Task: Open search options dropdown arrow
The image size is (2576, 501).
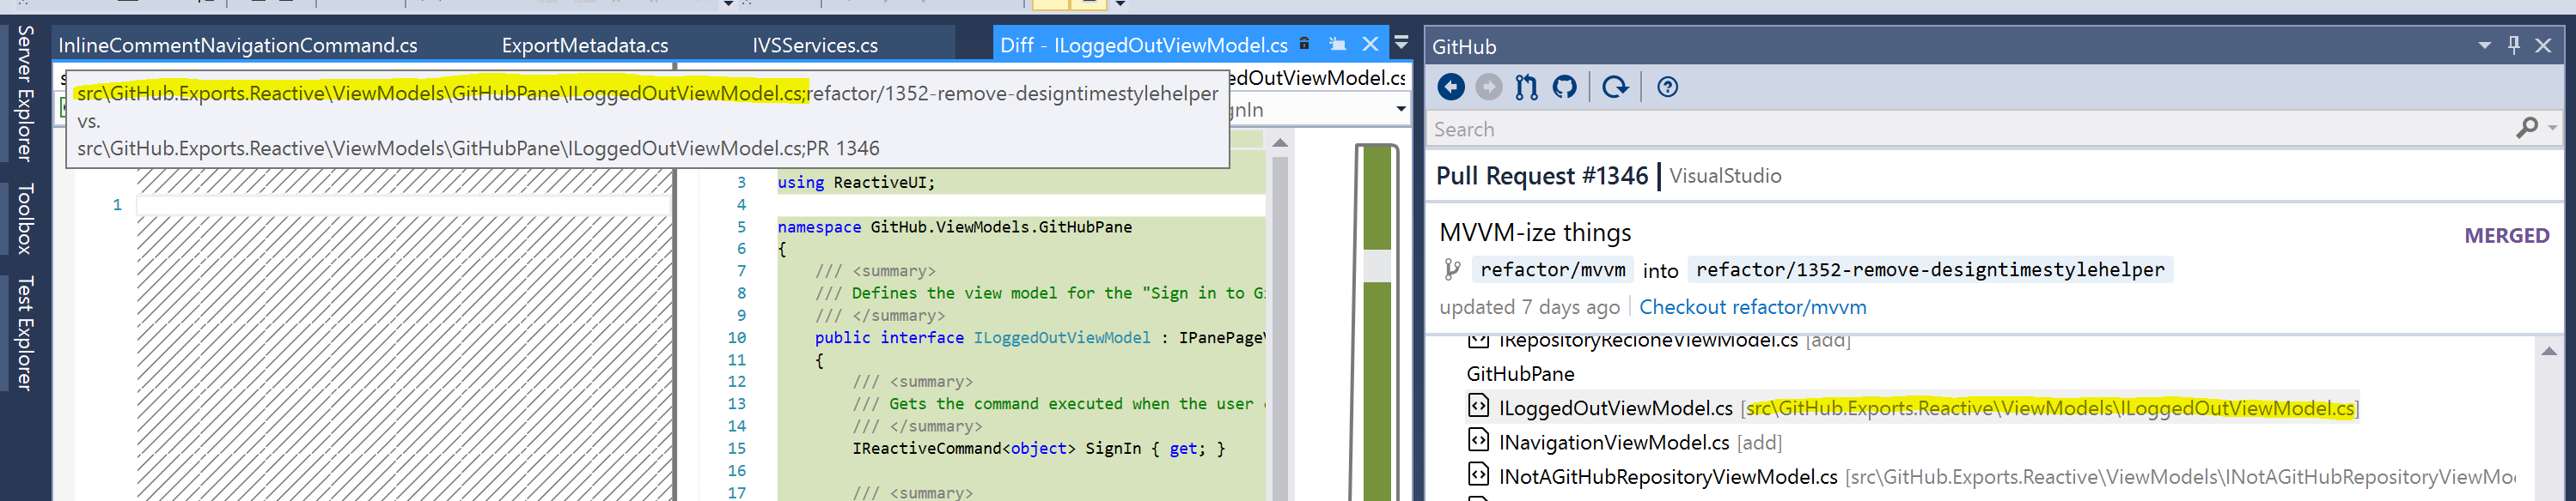Action: pos(2553,128)
